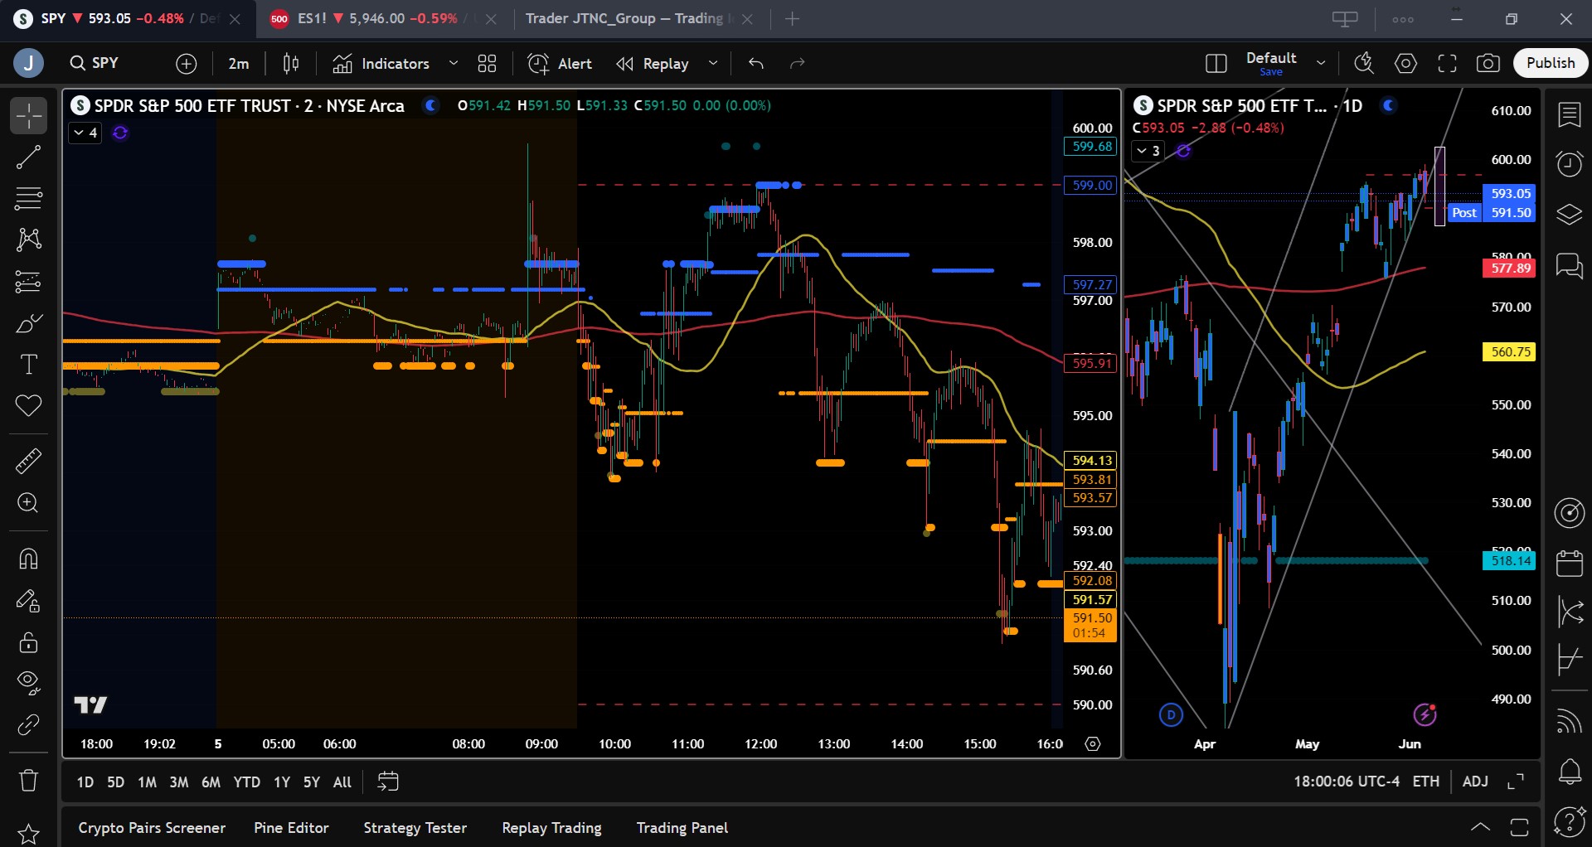Open the Pine Editor tab

tap(291, 828)
